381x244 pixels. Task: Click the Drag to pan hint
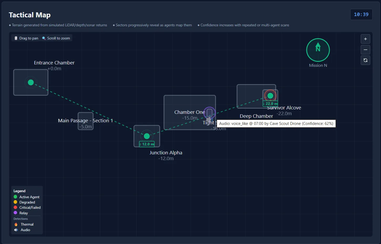(26, 38)
